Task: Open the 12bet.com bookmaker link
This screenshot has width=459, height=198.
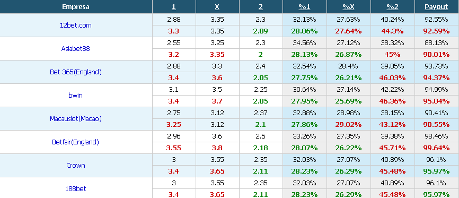Action: [x=75, y=25]
